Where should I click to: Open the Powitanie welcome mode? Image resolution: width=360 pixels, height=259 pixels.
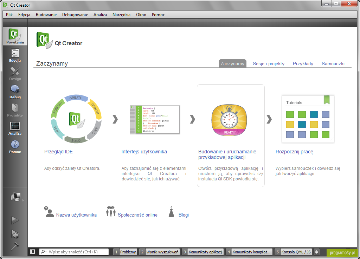15,36
